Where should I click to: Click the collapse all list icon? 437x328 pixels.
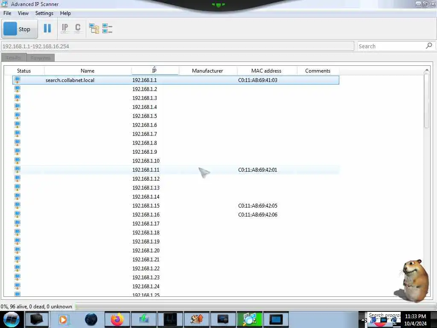(107, 29)
